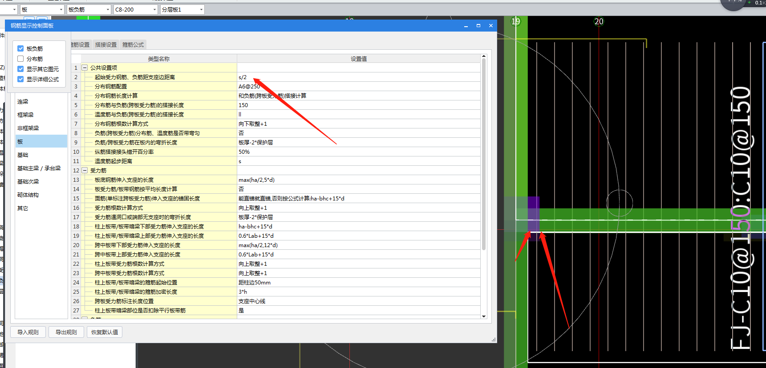Collapse the 公共设置项 group
Image resolution: width=766 pixels, height=368 pixels.
pos(85,68)
